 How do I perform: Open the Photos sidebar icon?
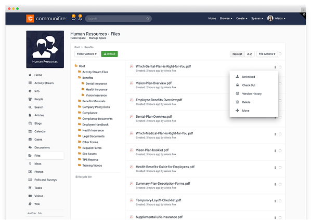point(30,172)
